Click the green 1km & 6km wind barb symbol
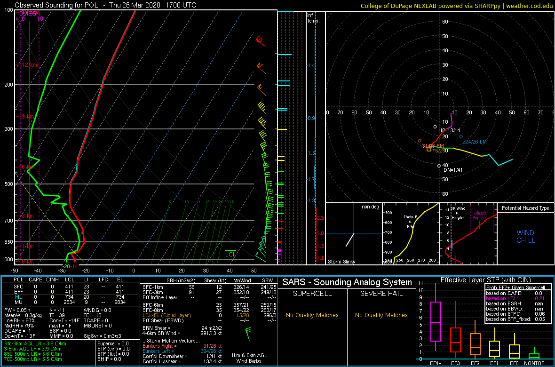The width and height of the screenshot is (555, 367). (248, 333)
